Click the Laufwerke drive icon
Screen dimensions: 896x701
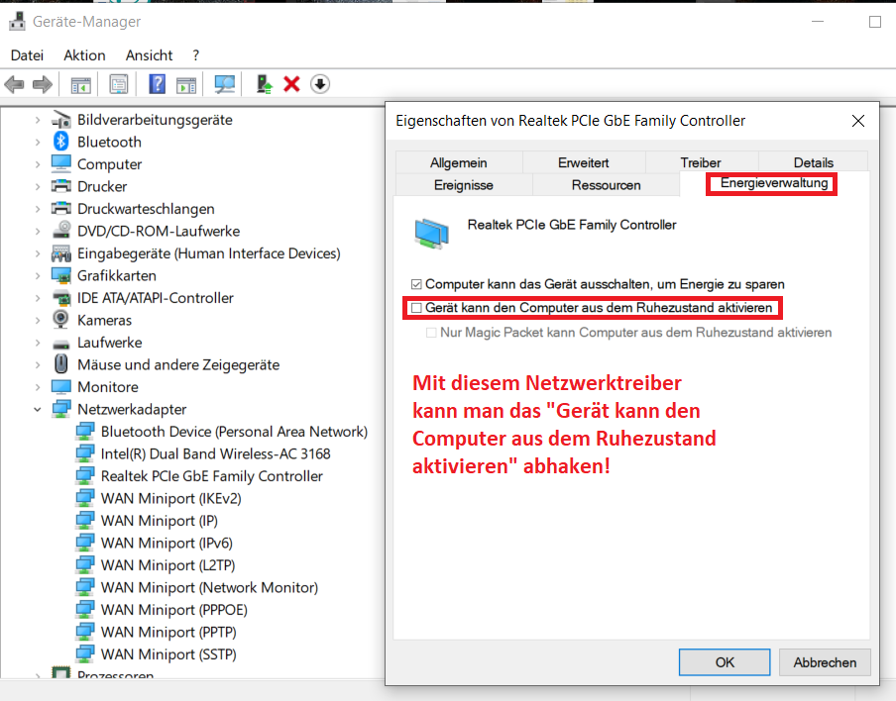(61, 344)
